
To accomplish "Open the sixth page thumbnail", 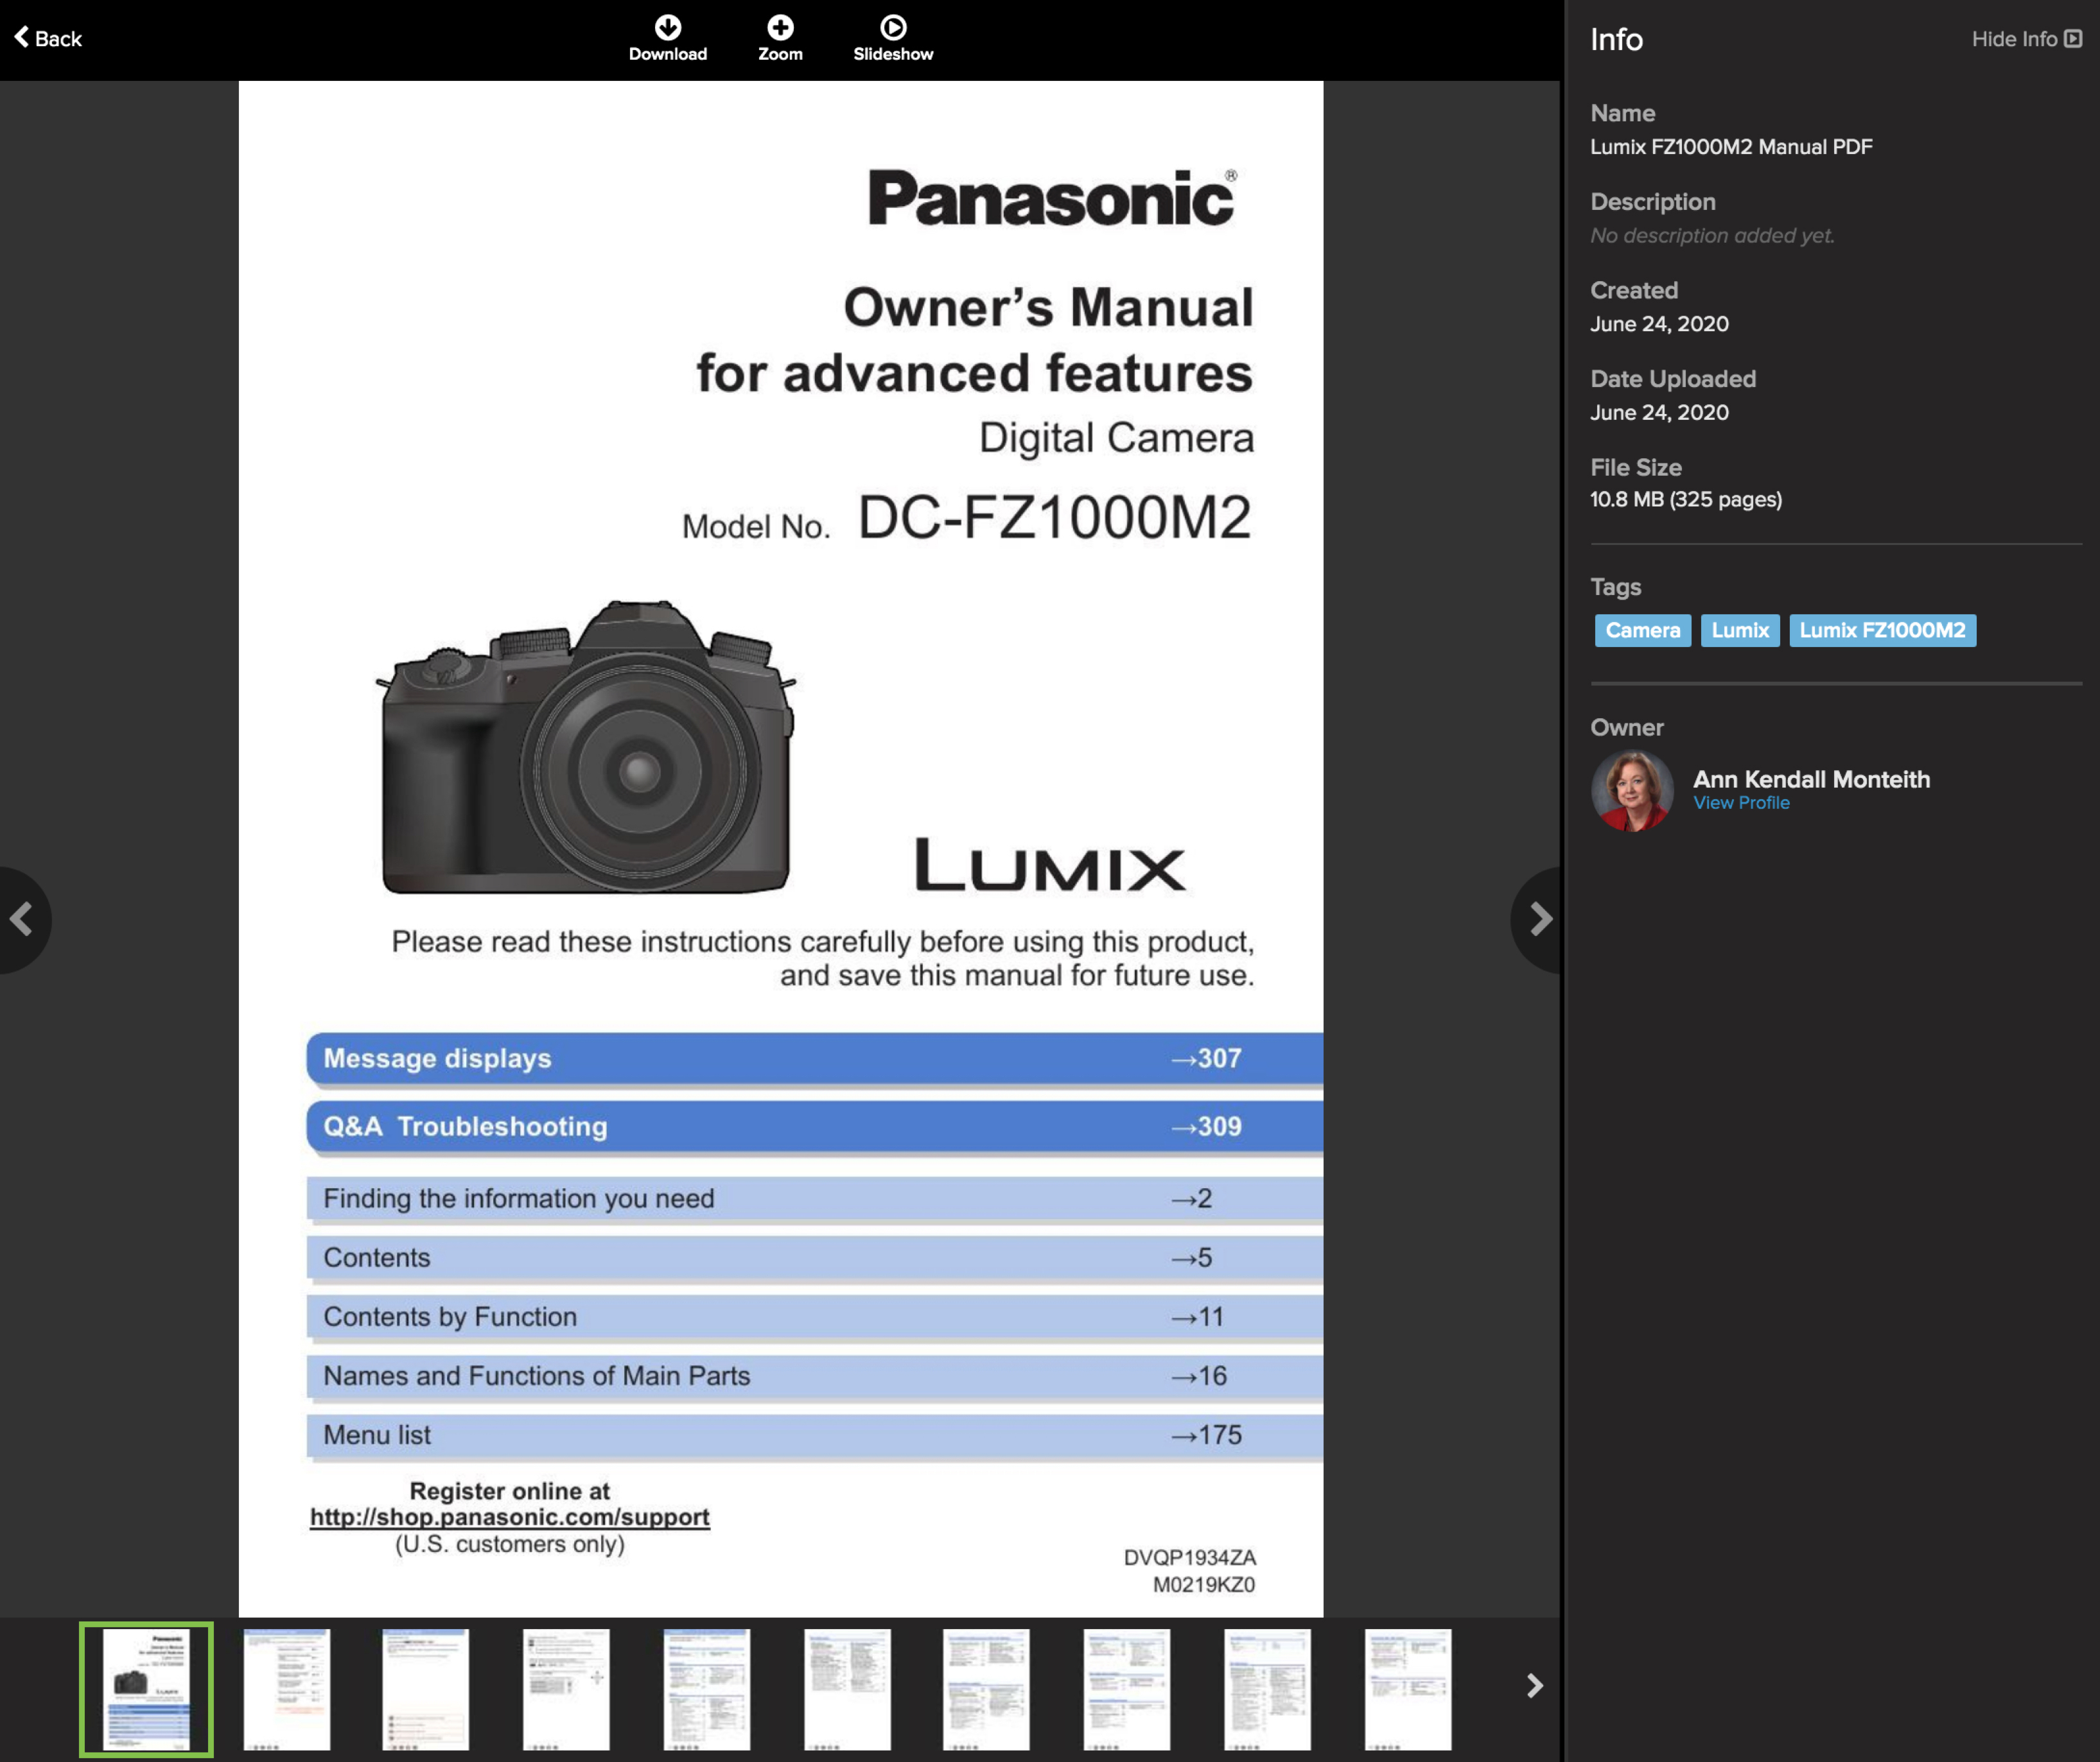I will [847, 1689].
